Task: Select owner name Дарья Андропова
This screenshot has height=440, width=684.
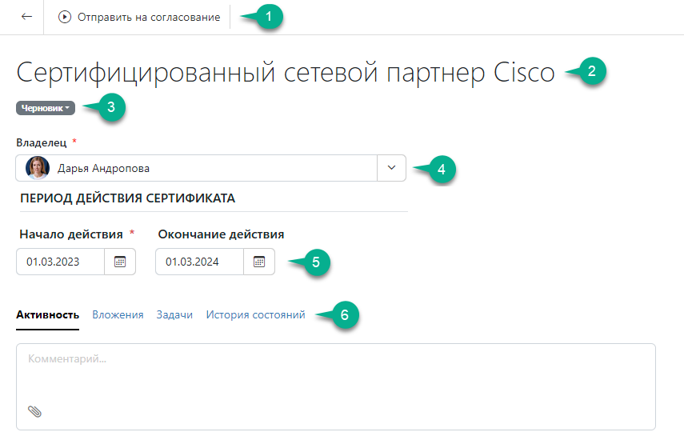Action: point(103,168)
